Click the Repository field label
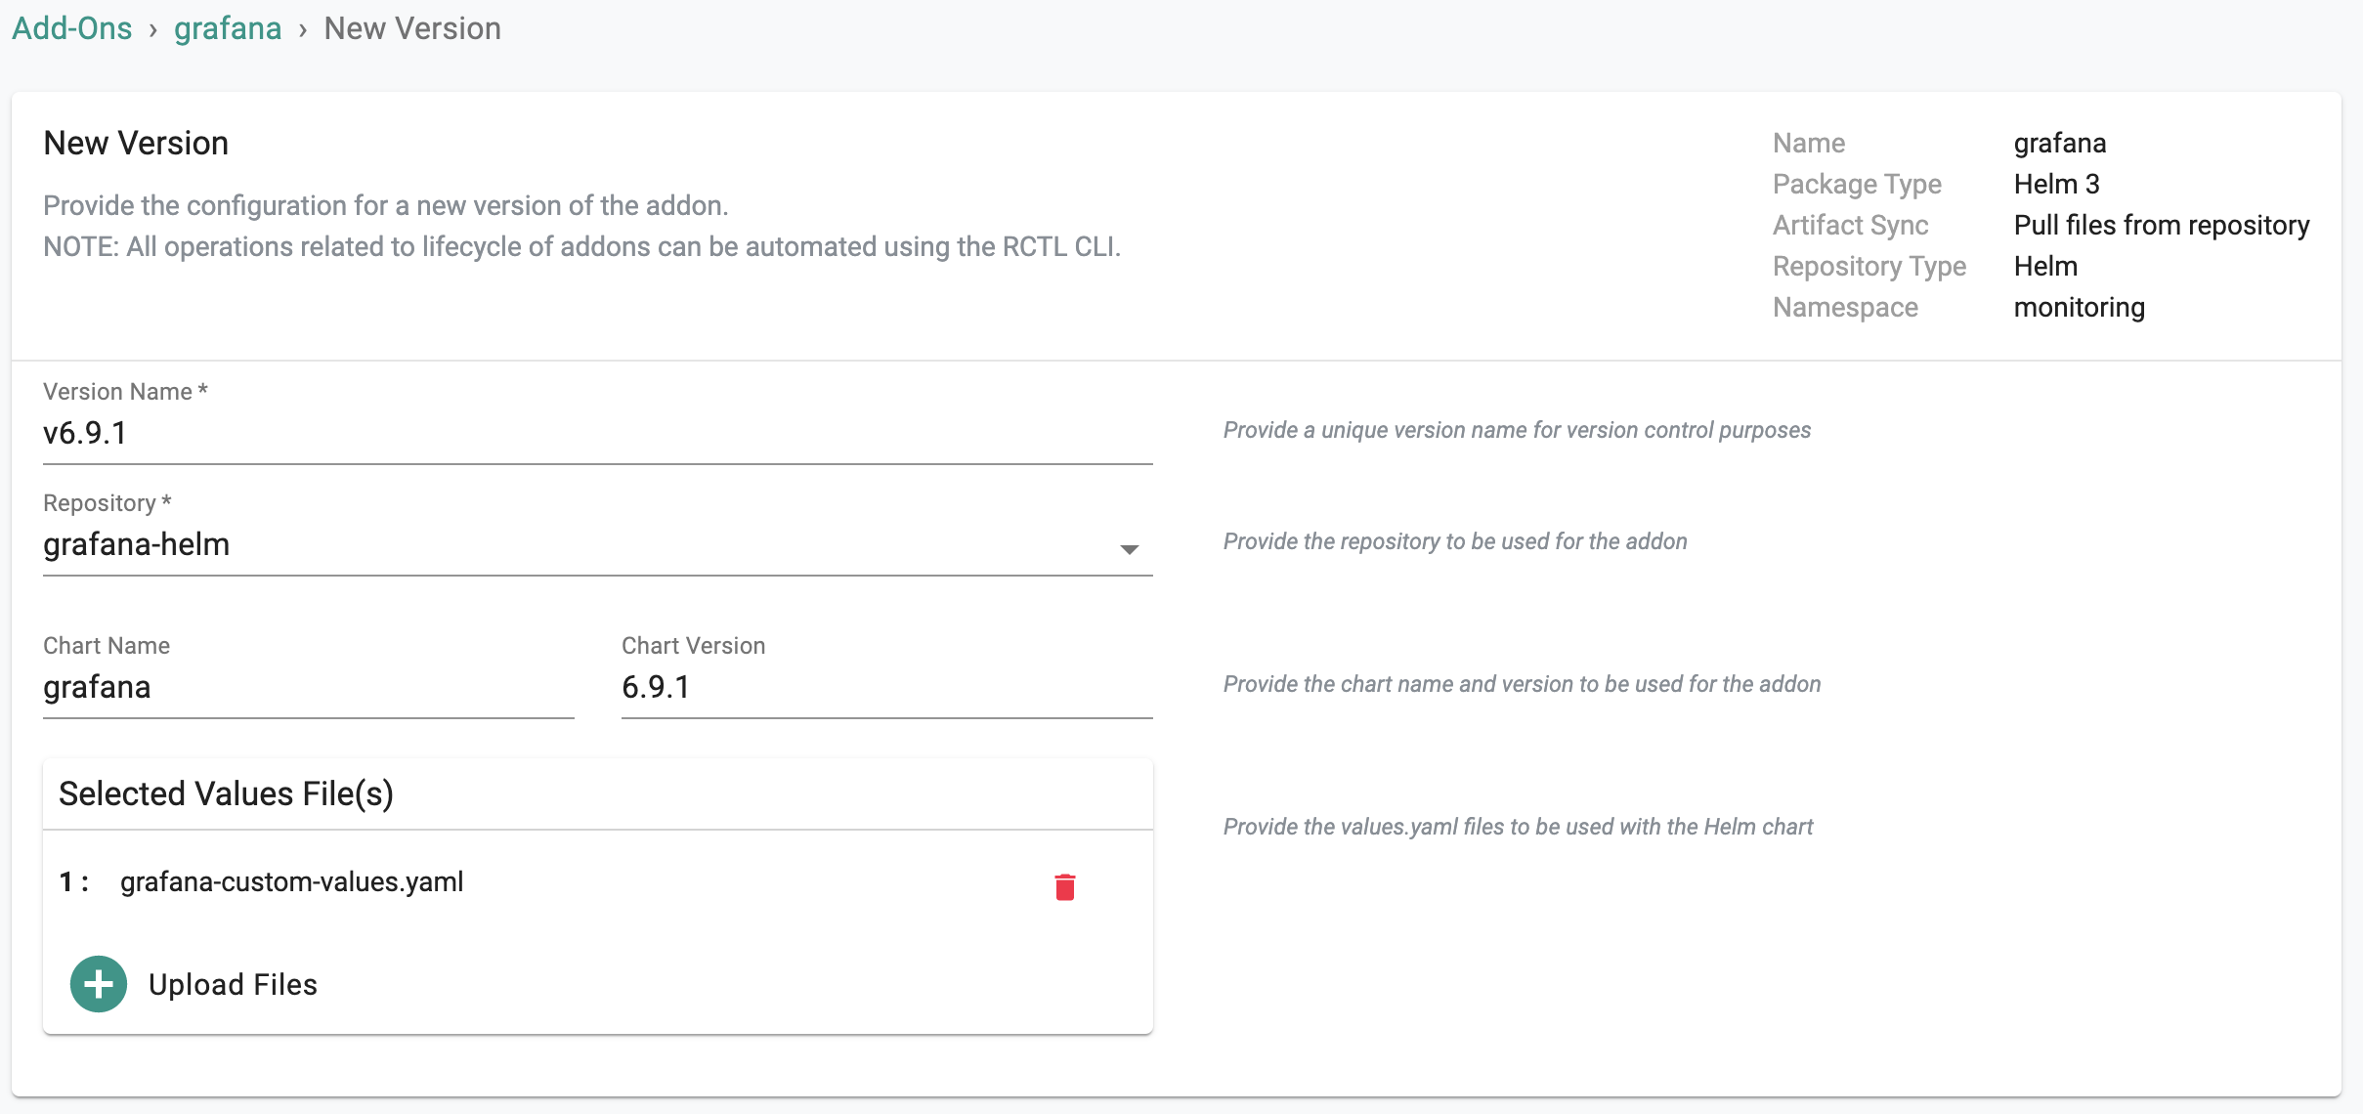This screenshot has width=2363, height=1114. point(107,503)
